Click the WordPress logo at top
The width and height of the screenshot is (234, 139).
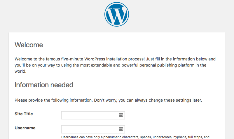117,14
